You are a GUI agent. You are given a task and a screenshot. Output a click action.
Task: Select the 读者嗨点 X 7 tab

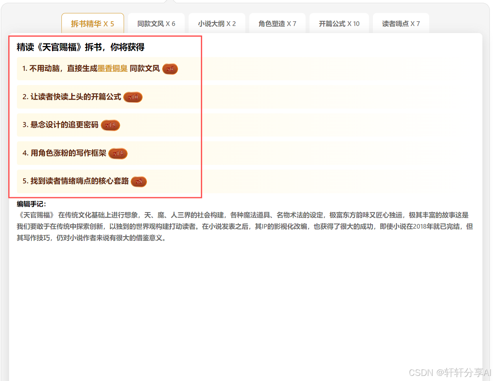pos(401,24)
